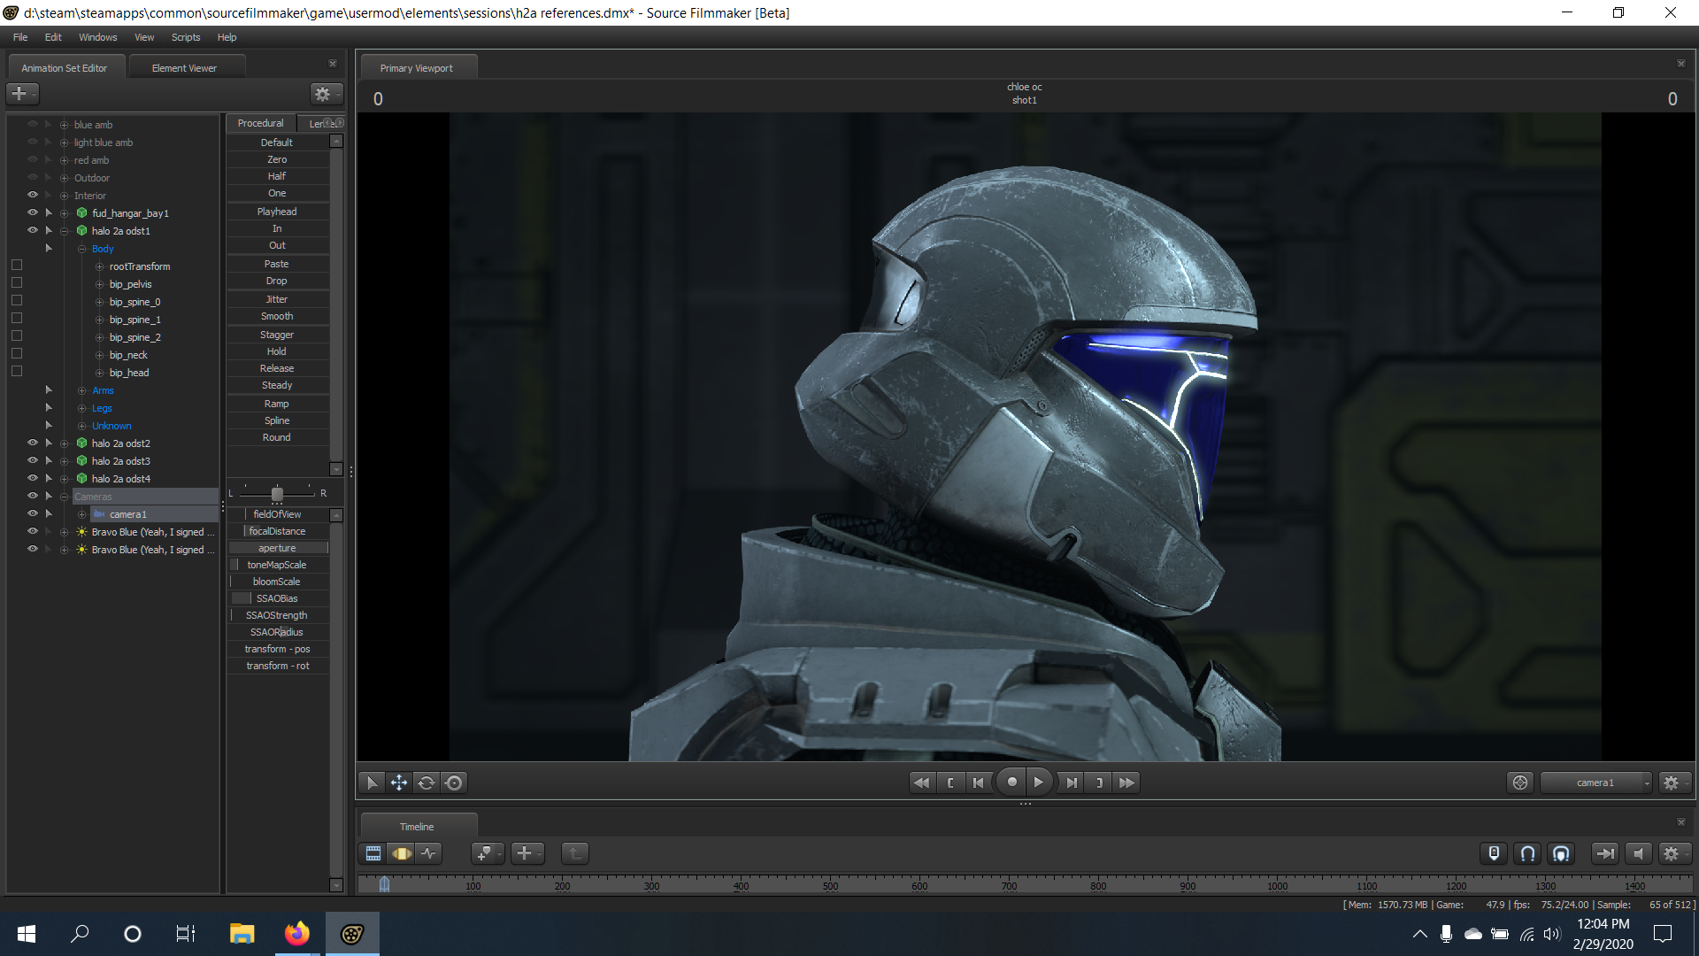Screen dimensions: 1699x956
Task: Expand halo 2a odst2 tree
Action: click(x=64, y=443)
